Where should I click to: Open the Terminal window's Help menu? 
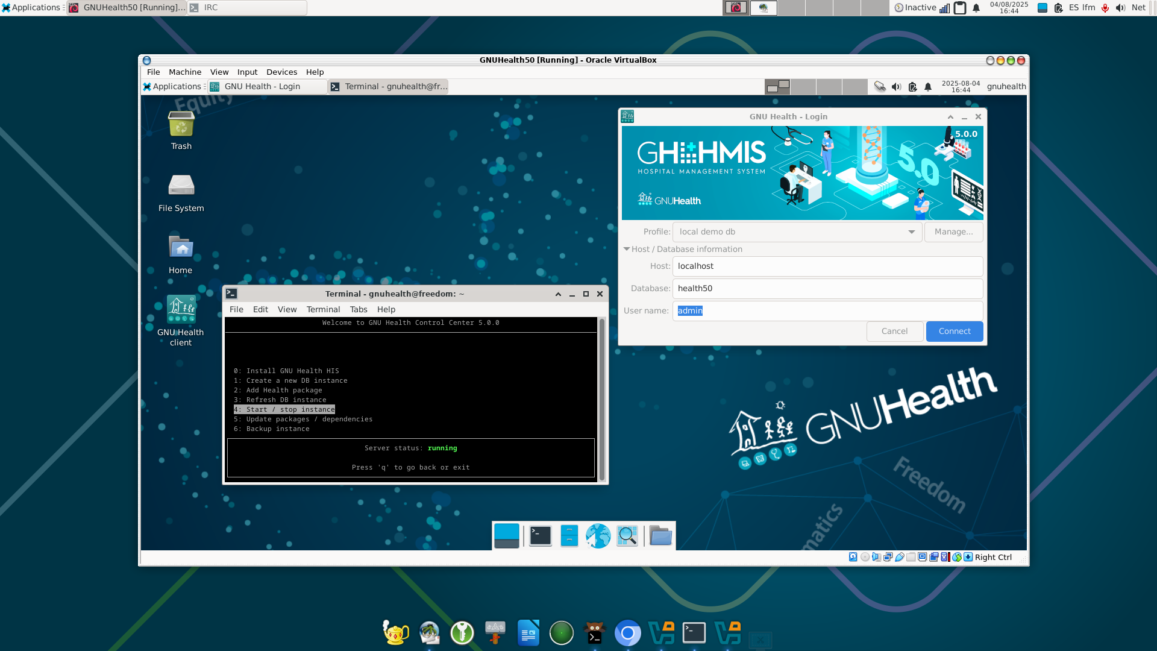pyautogui.click(x=386, y=309)
